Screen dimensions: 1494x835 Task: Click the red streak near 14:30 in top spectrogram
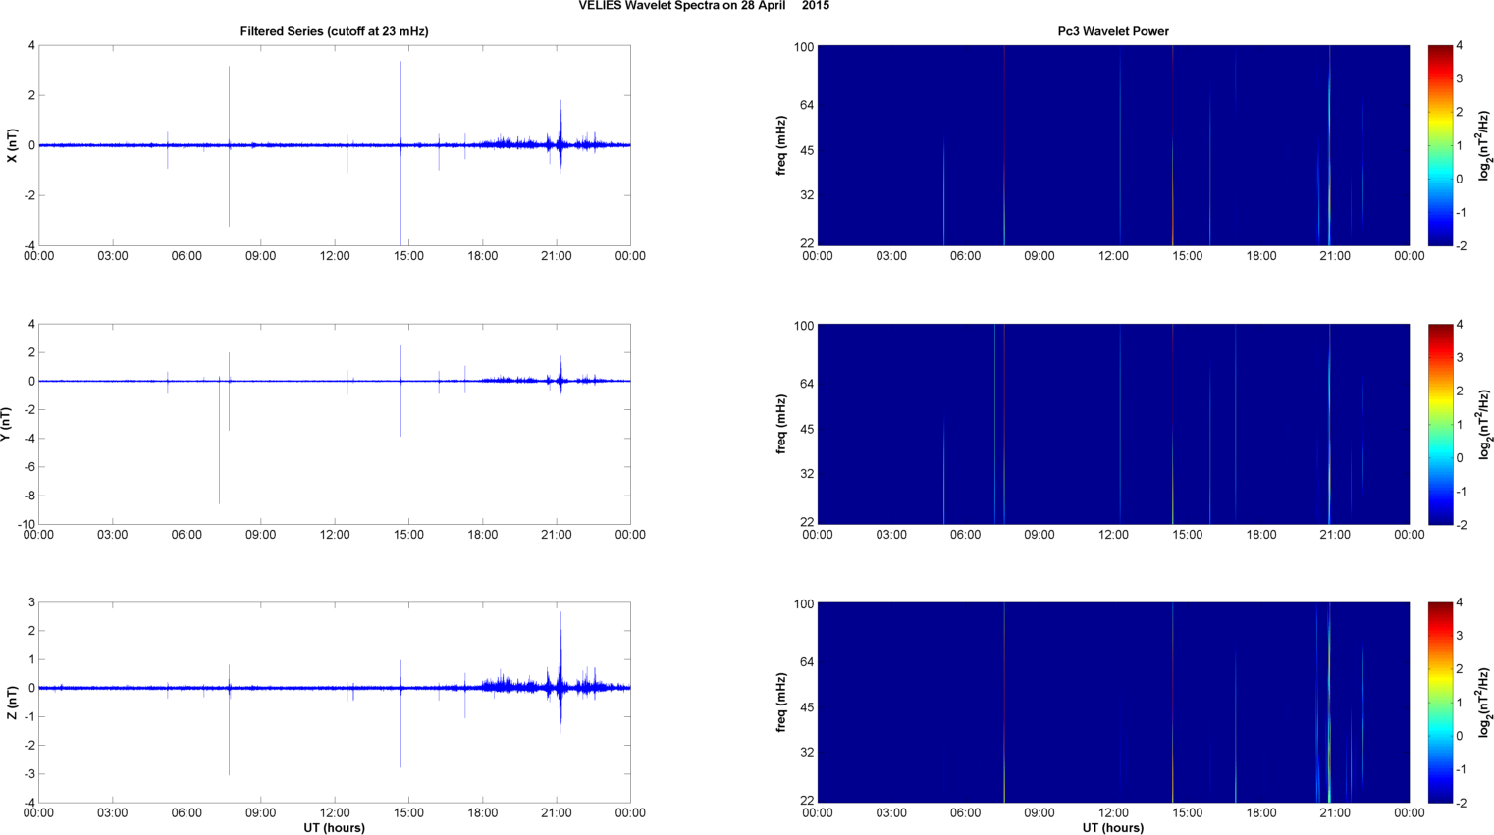click(1172, 145)
